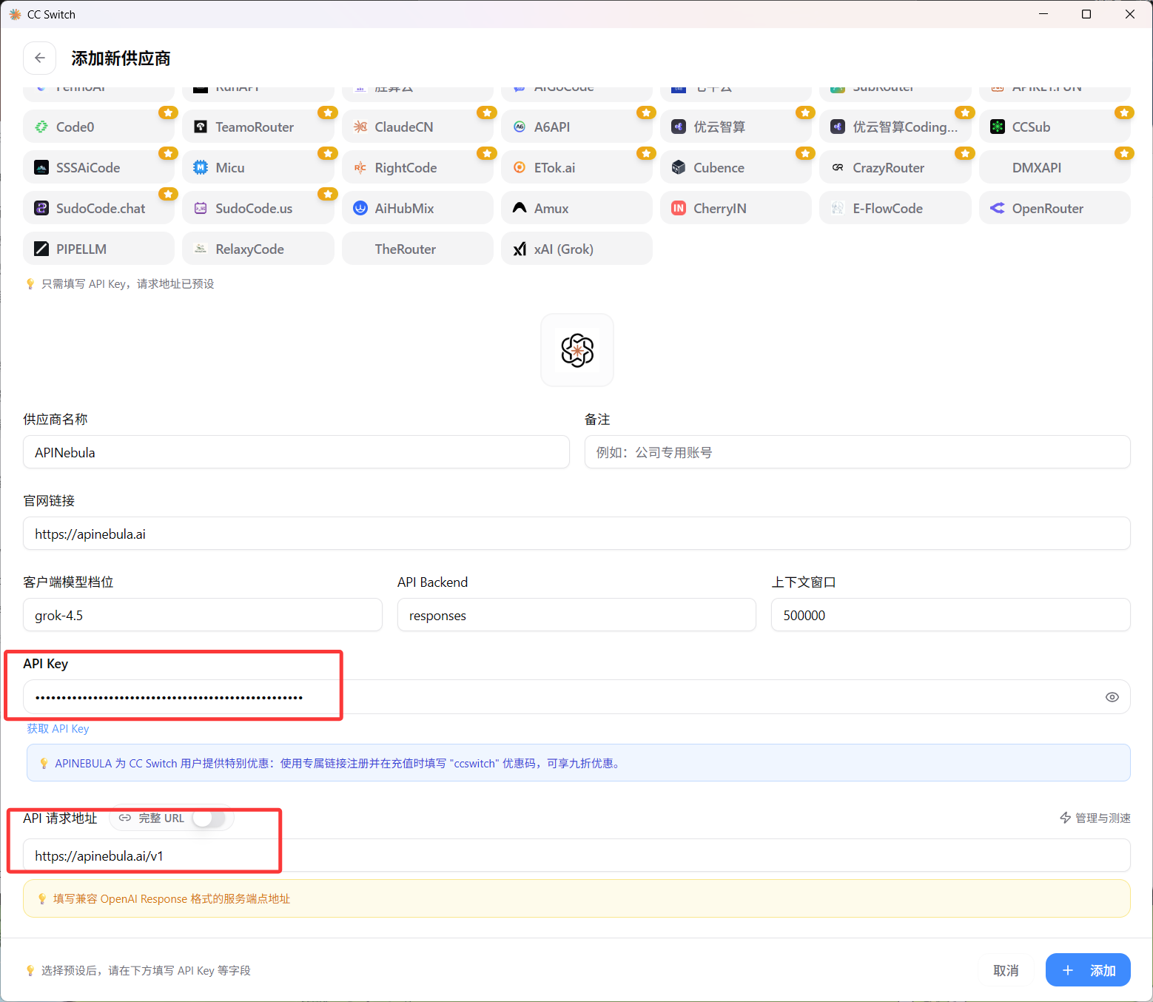Image resolution: width=1153 pixels, height=1002 pixels.
Task: Choose the OpenRouter provider preset
Action: (x=1055, y=208)
